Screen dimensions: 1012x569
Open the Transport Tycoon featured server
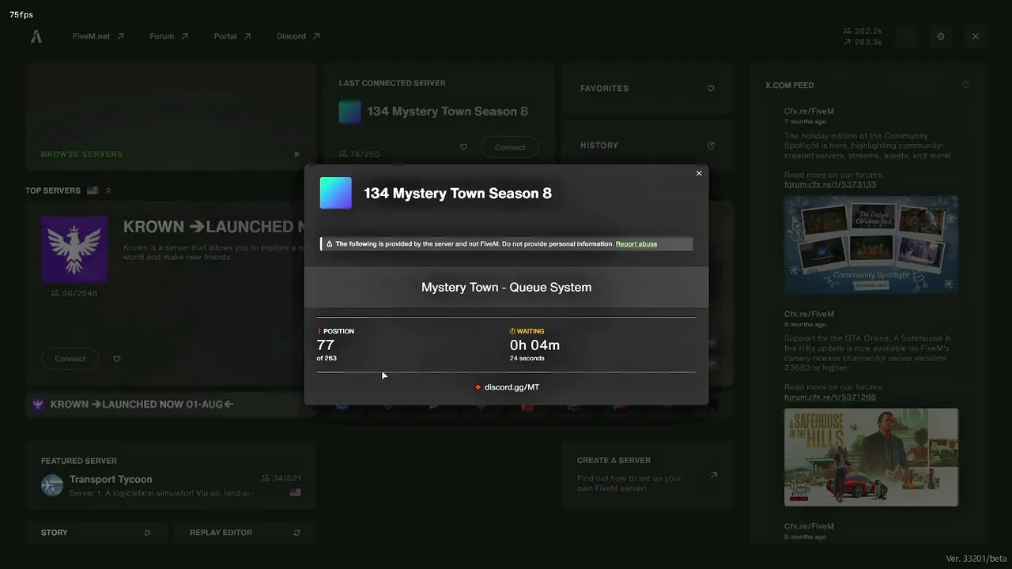coord(170,477)
